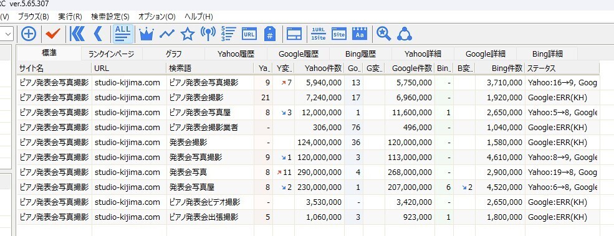614x236 pixels.
Task: Click the Bing count 1,040,000 cell
Action: pos(500,127)
